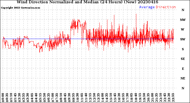The image size is (190, 103).
Task: Click the 22:45 time axis label
Action: click(165, 98)
